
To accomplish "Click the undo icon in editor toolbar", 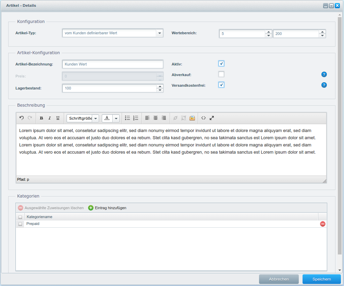I will pyautogui.click(x=22, y=118).
